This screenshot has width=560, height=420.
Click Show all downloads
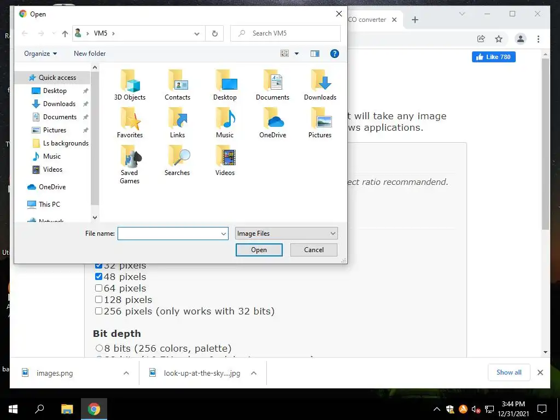click(509, 372)
